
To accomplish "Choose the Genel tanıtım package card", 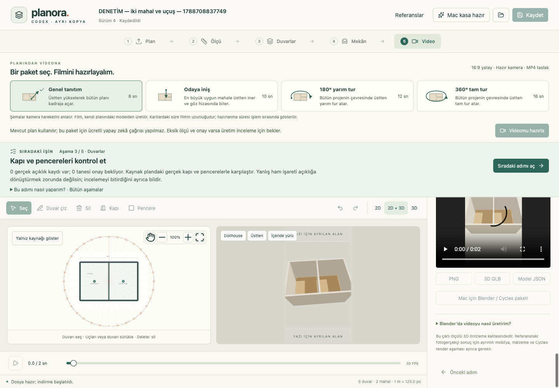I will (76, 96).
